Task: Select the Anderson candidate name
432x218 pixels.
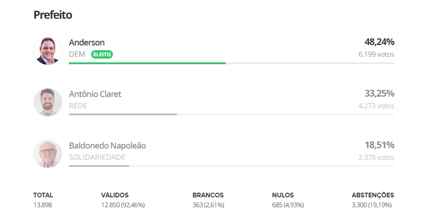Action: click(87, 42)
